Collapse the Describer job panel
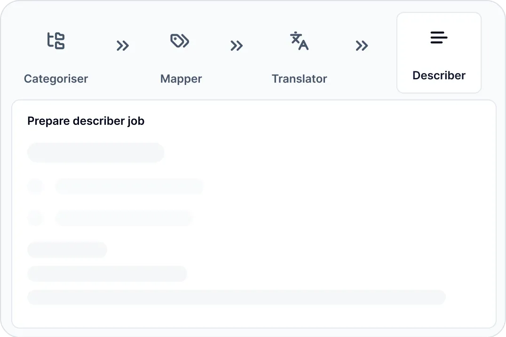The height and width of the screenshot is (337, 506). click(x=439, y=53)
